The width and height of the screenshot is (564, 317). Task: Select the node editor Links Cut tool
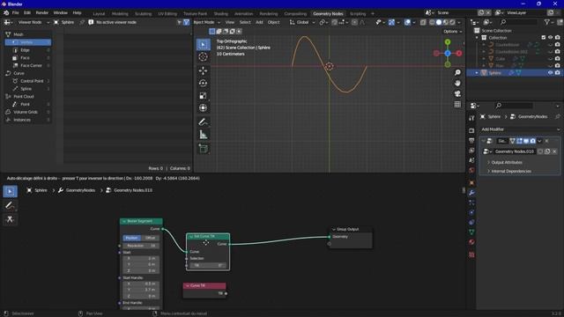pyautogui.click(x=10, y=219)
